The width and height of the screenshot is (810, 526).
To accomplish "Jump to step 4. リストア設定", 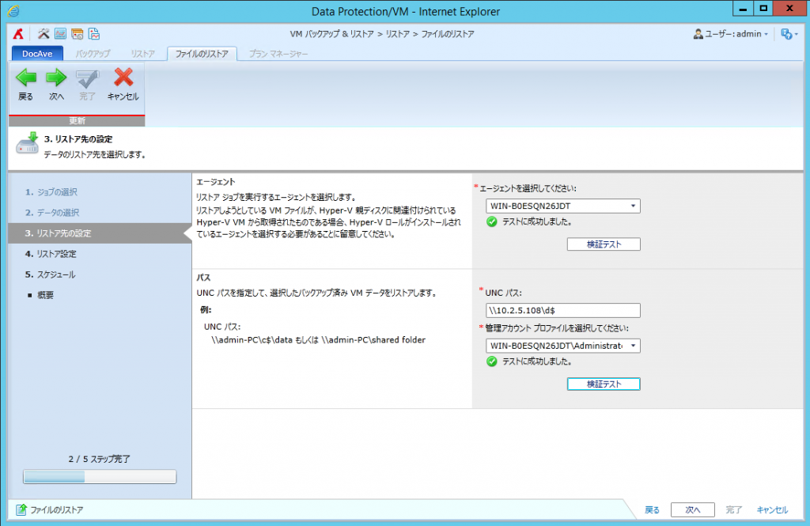I will click(51, 254).
